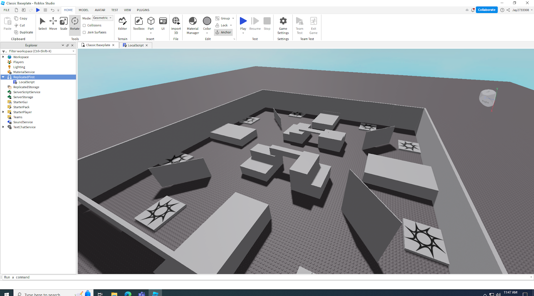This screenshot has width=534, height=296.
Task: Click the Group button
Action: tap(223, 18)
